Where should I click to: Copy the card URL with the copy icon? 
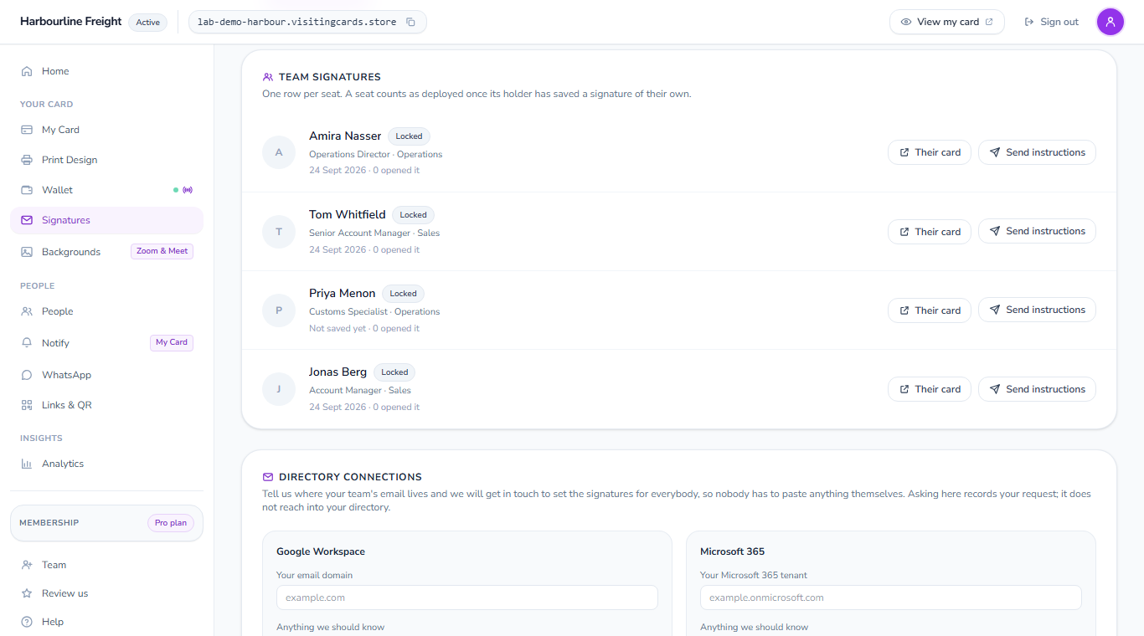[410, 22]
